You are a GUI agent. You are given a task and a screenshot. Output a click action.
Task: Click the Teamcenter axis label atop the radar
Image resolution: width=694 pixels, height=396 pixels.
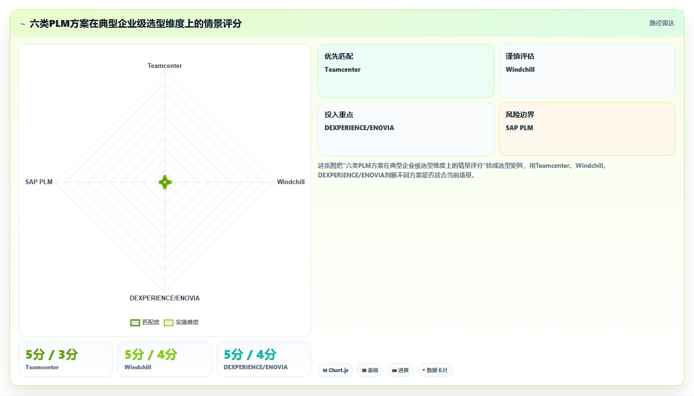click(x=165, y=66)
